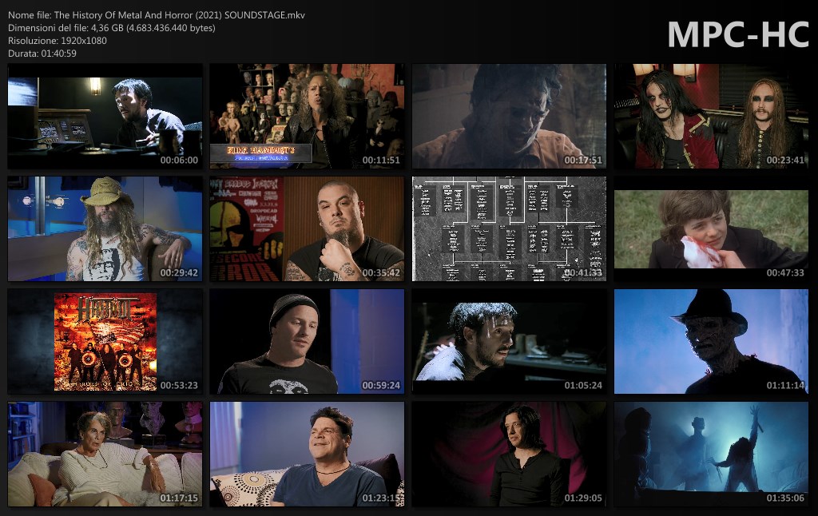Click the file name line 'Nome file'
The width and height of the screenshot is (818, 516).
pyautogui.click(x=157, y=15)
